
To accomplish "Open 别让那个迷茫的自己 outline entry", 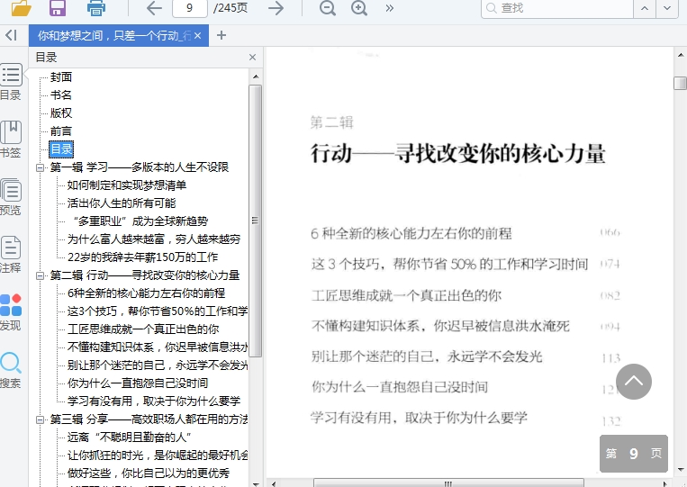I will (x=158, y=365).
